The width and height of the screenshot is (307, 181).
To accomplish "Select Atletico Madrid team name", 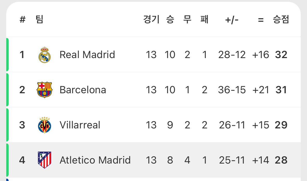I will point(95,160).
